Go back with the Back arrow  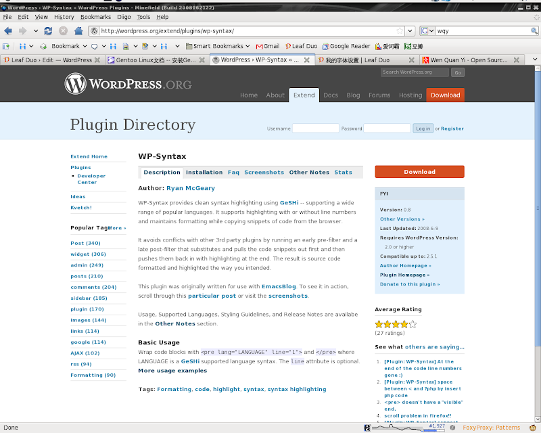(x=8, y=31)
